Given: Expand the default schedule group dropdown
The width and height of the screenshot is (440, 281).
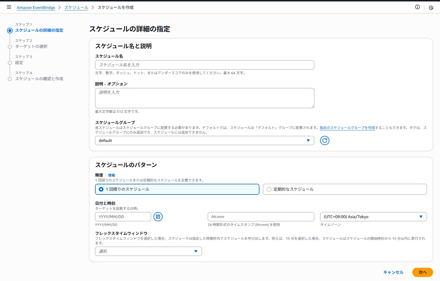Looking at the screenshot, I should [x=204, y=140].
